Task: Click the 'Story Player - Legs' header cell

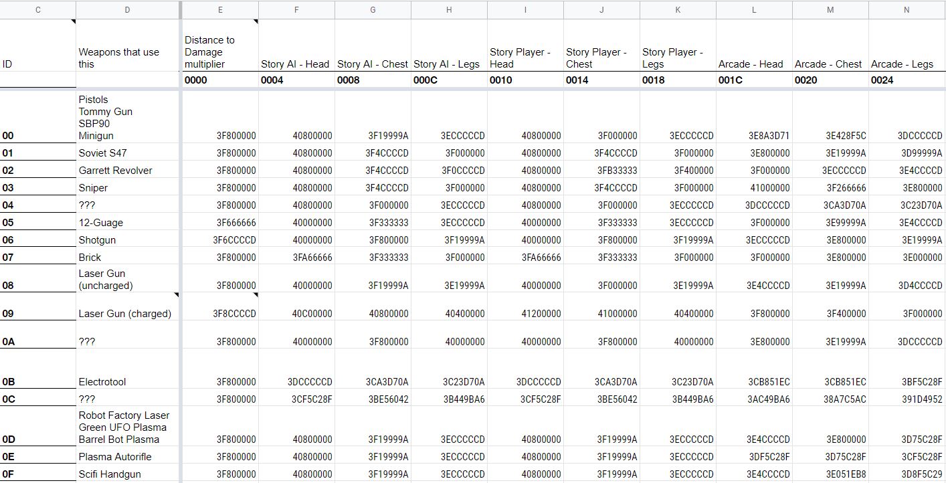Action: click(x=678, y=45)
